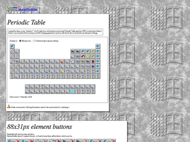Select the radioactive Oganesson icon

coord(98,76)
